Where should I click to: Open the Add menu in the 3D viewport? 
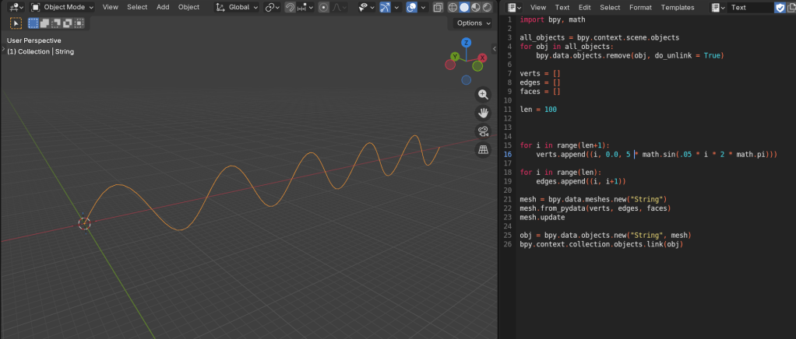click(x=163, y=7)
